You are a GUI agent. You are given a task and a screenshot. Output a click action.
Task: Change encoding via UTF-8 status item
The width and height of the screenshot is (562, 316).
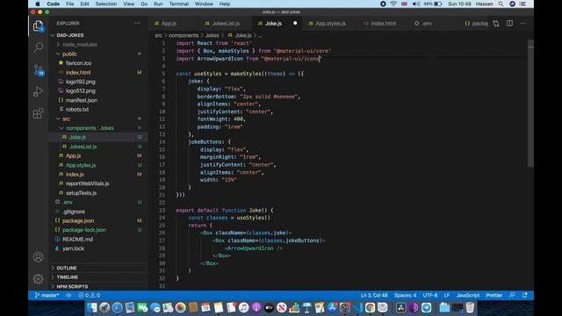430,295
